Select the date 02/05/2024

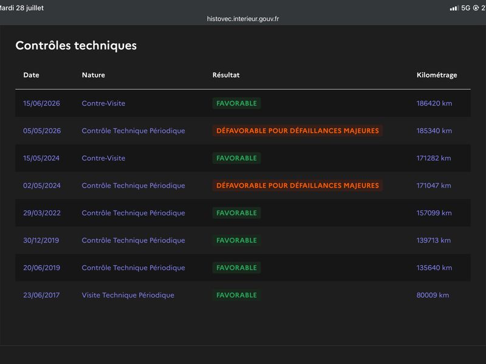[x=42, y=186]
